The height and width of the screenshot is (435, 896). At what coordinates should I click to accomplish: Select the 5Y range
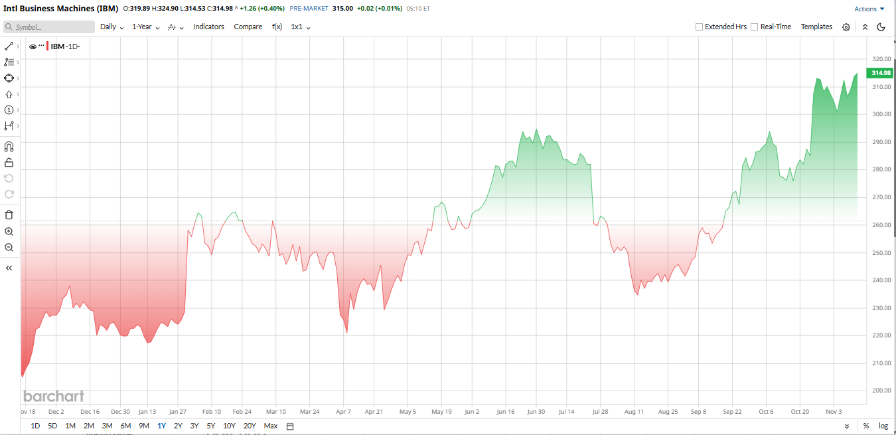(x=210, y=426)
